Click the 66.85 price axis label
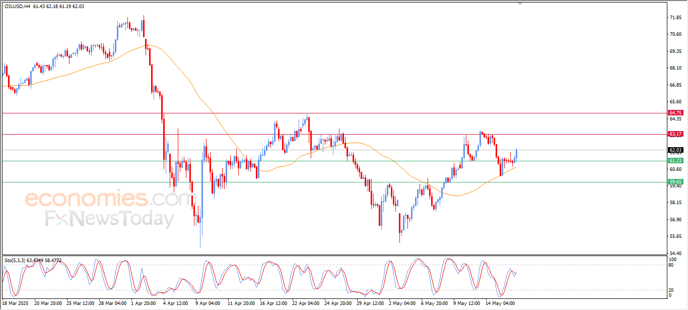The image size is (688, 310). pyautogui.click(x=676, y=85)
